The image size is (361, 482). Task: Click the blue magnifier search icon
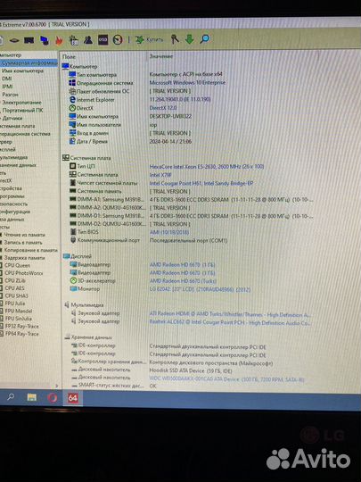[x=204, y=38]
